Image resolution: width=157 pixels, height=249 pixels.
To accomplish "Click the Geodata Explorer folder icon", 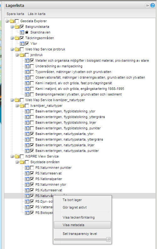I will click(x=12, y=21).
